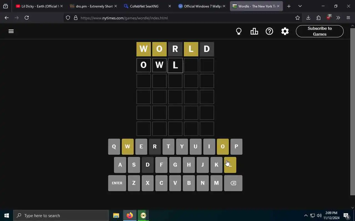Viewport: 355px width, 221px height.
Task: Tap the X key on the keyboard
Action: coord(148,183)
